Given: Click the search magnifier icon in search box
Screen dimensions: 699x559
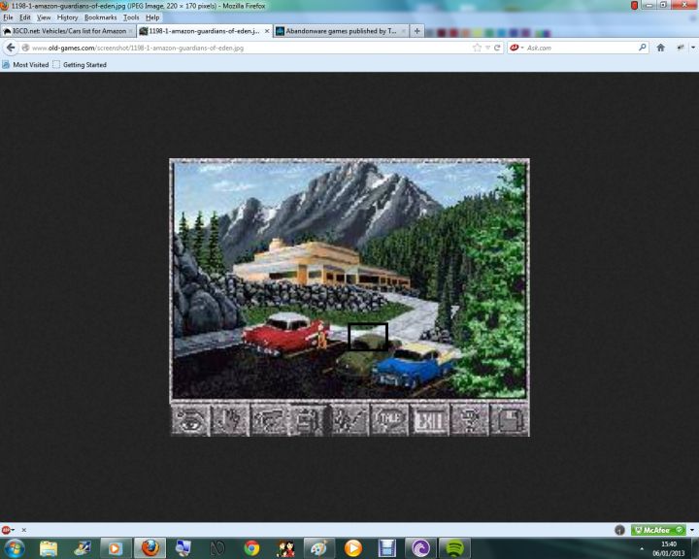Looking at the screenshot, I should coord(643,48).
